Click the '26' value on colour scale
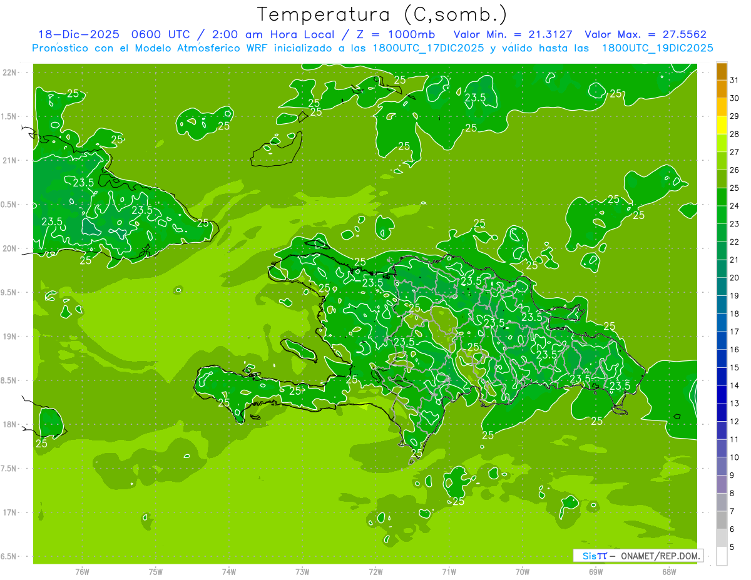751x580 pixels. (x=735, y=170)
